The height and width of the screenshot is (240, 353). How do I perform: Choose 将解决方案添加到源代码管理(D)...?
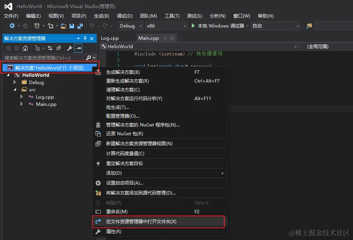pyautogui.click(x=160, y=193)
